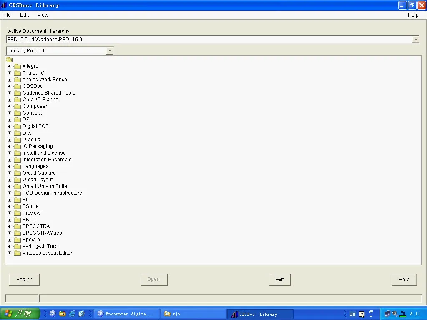Open the network connection tray icon
427x320 pixels.
[387, 314]
